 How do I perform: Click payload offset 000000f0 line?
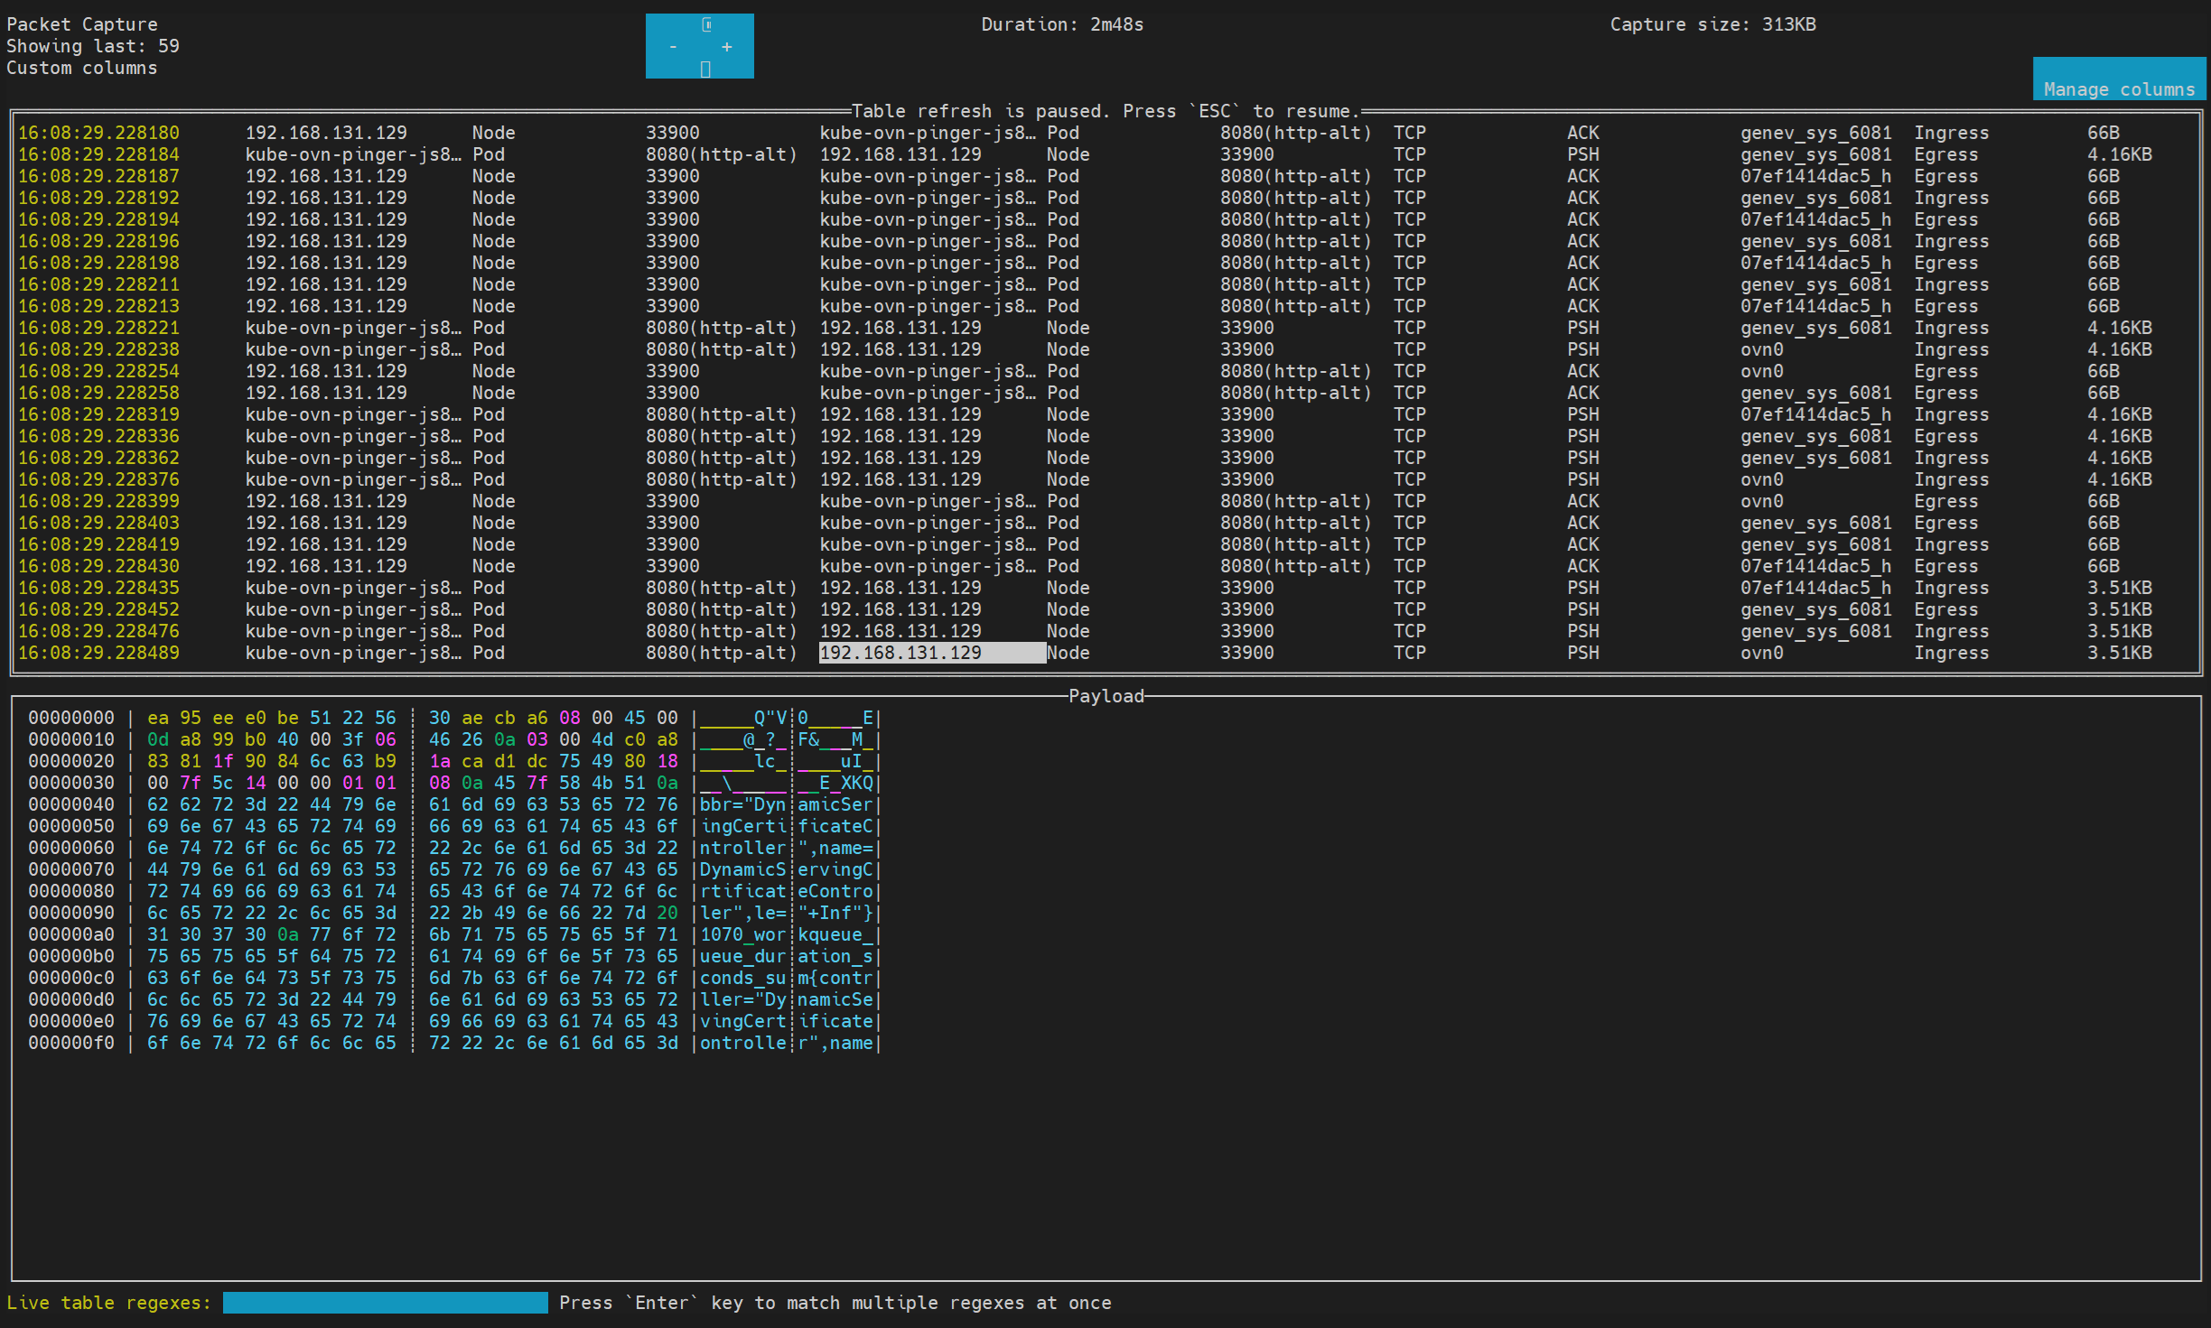(70, 1043)
